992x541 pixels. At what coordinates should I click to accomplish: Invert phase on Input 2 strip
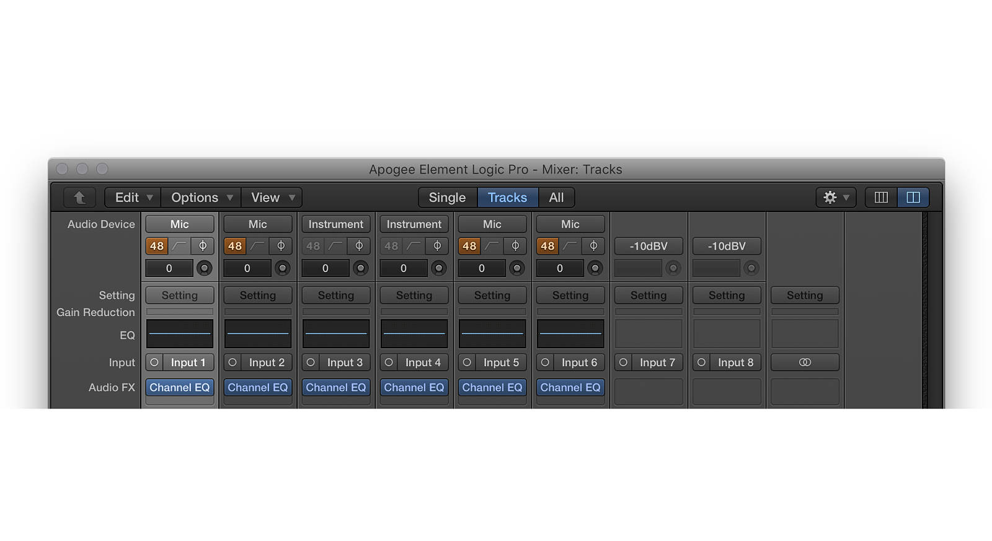click(x=281, y=246)
